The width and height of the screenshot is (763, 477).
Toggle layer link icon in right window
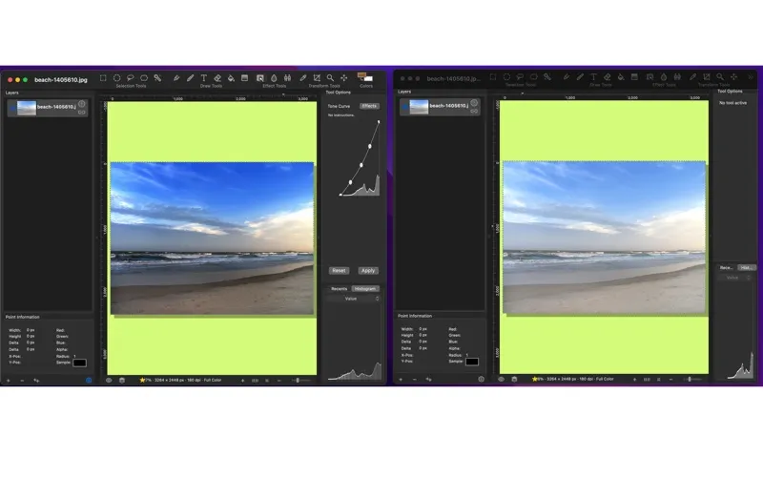[474, 112]
